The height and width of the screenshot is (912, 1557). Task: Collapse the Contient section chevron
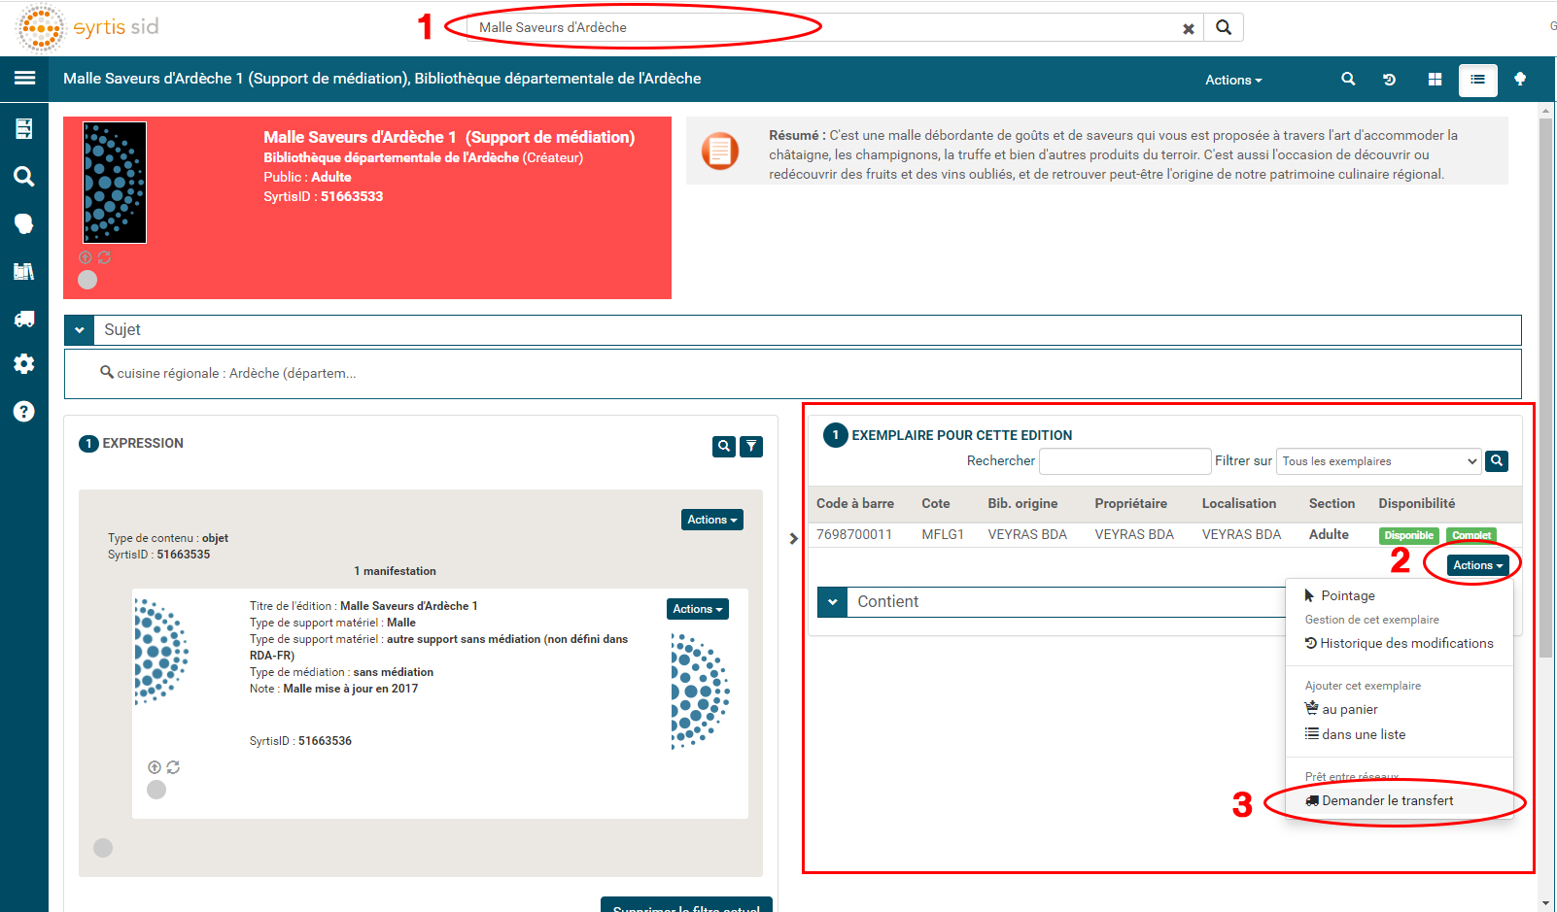pyautogui.click(x=833, y=602)
